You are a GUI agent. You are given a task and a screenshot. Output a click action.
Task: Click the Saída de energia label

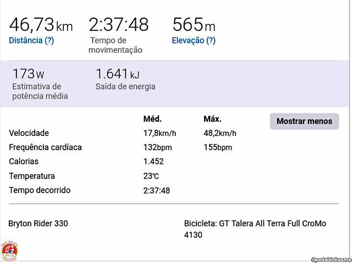[125, 86]
